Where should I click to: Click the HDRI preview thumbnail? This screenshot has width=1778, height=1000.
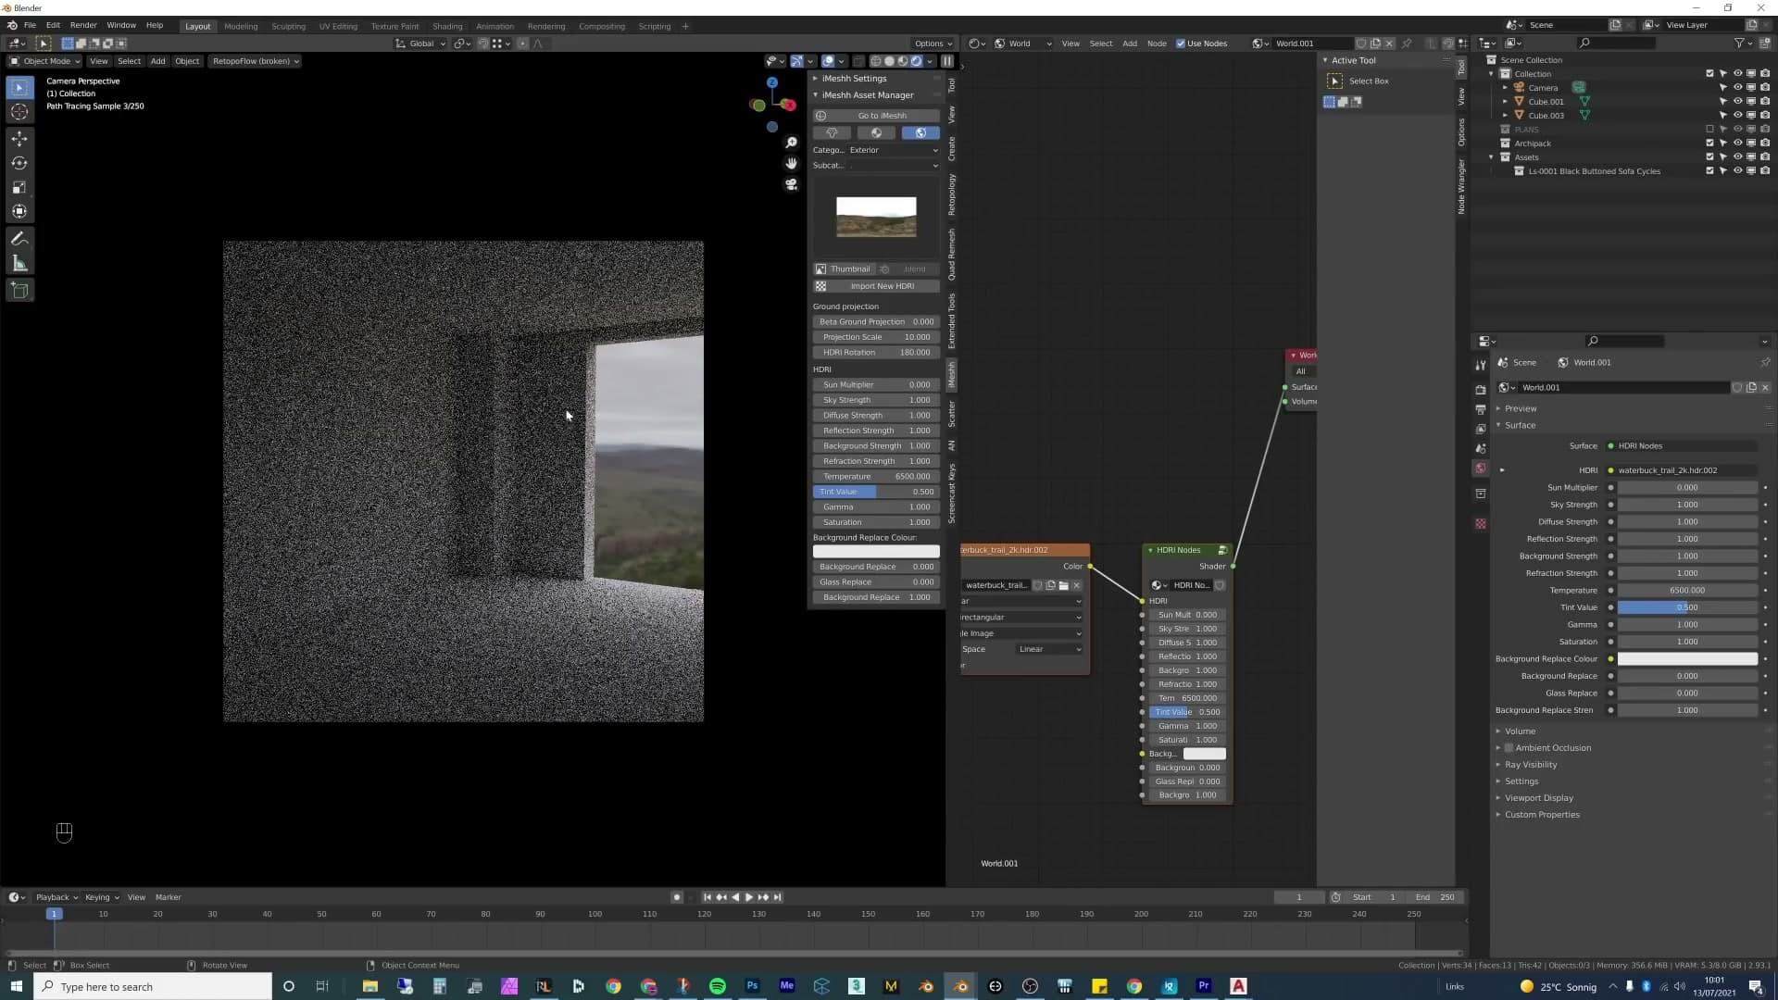(x=876, y=217)
